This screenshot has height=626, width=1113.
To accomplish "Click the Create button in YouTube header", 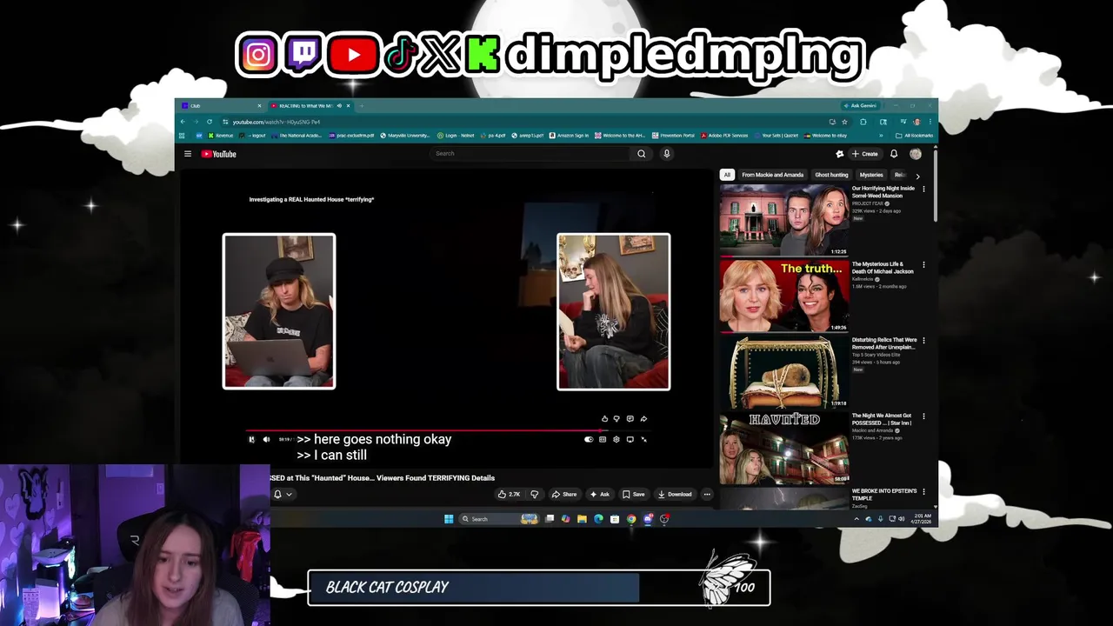I will click(865, 154).
